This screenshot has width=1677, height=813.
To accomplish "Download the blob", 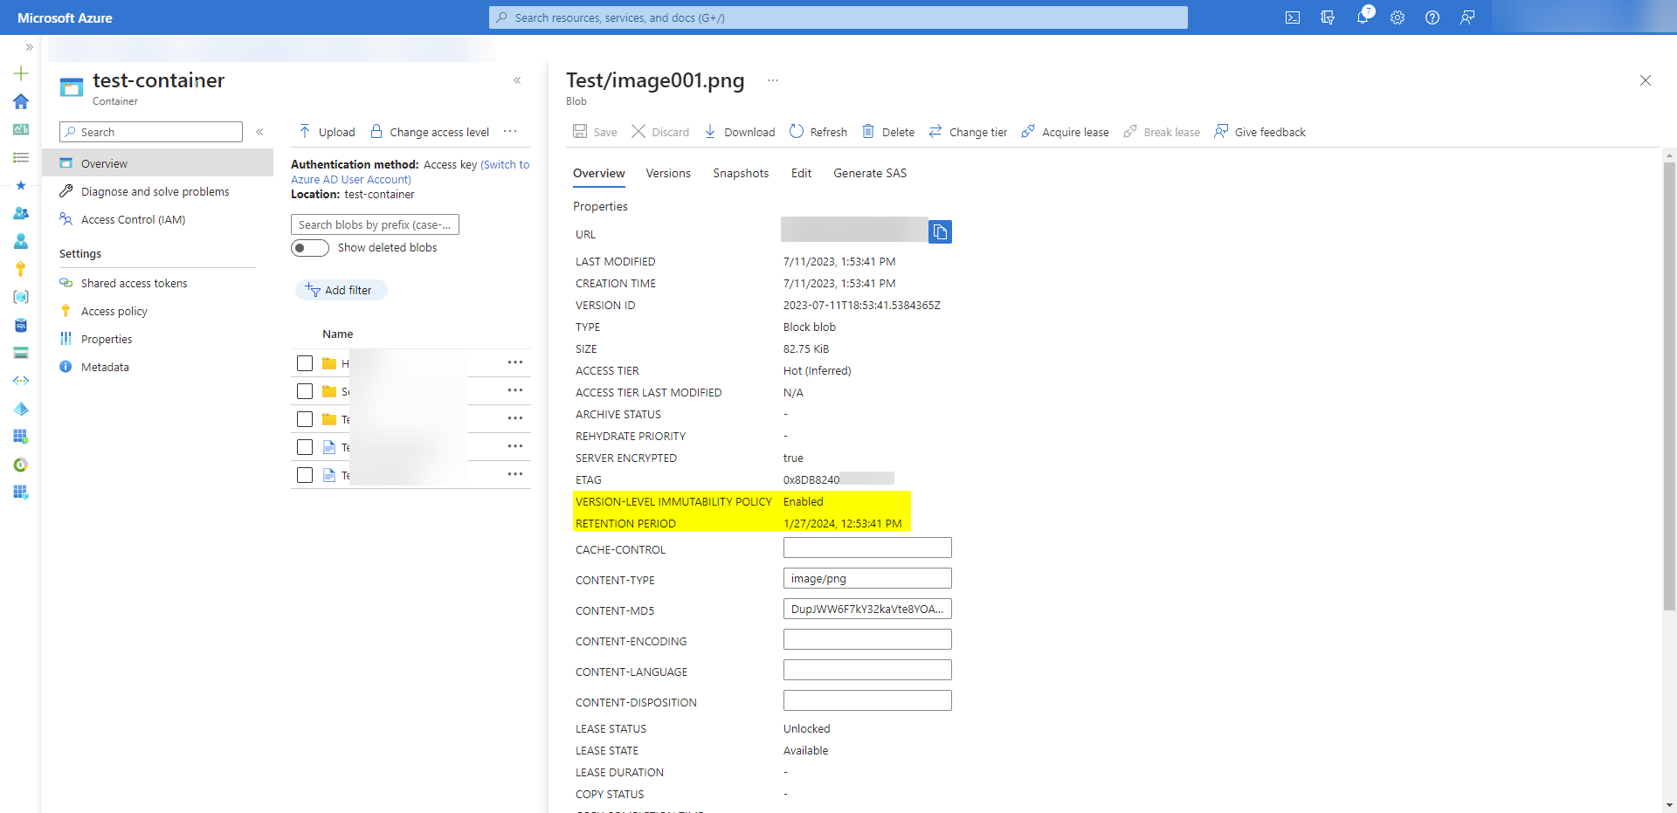I will [x=739, y=132].
